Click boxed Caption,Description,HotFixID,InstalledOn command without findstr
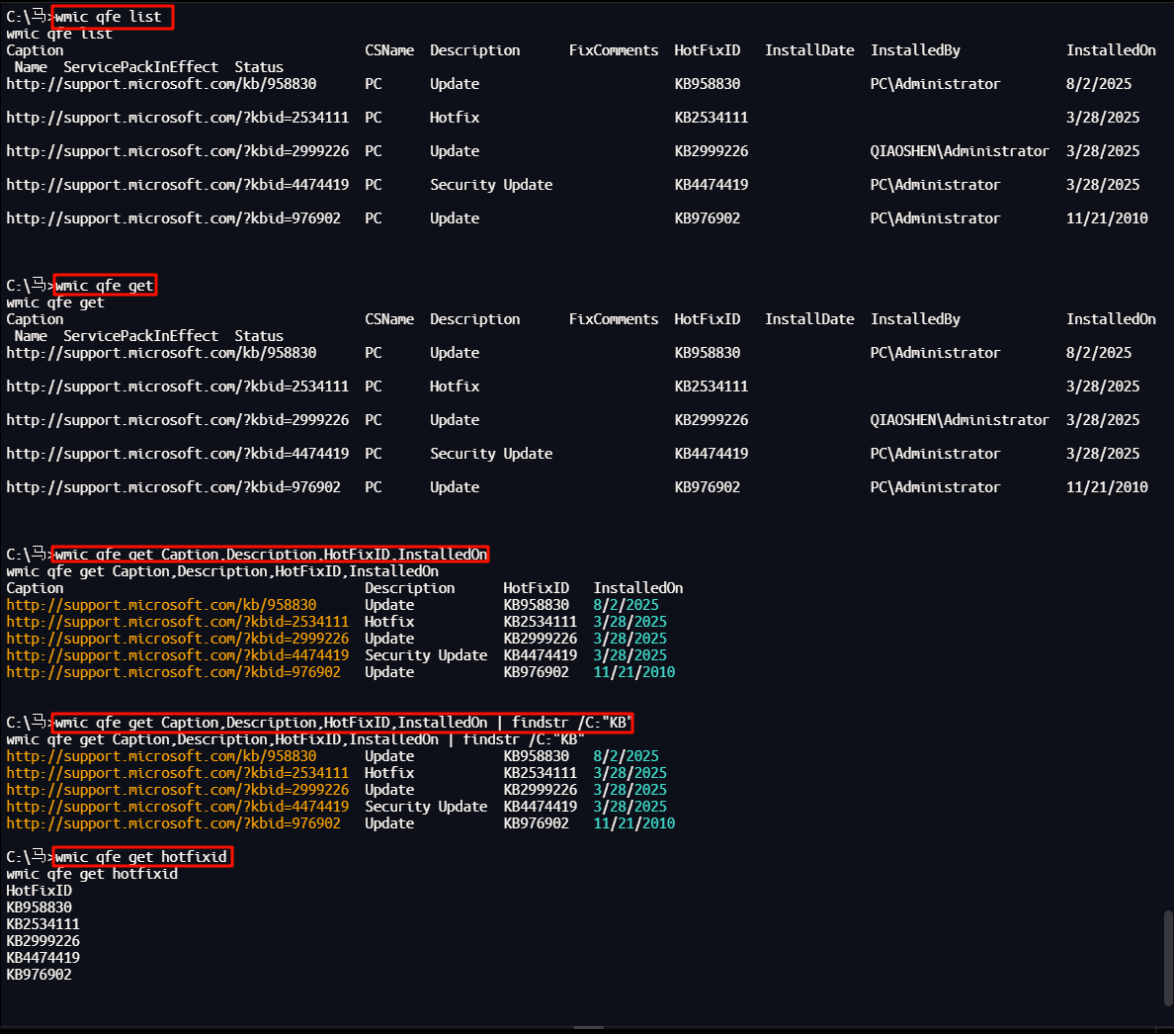This screenshot has width=1174, height=1034. [x=271, y=555]
